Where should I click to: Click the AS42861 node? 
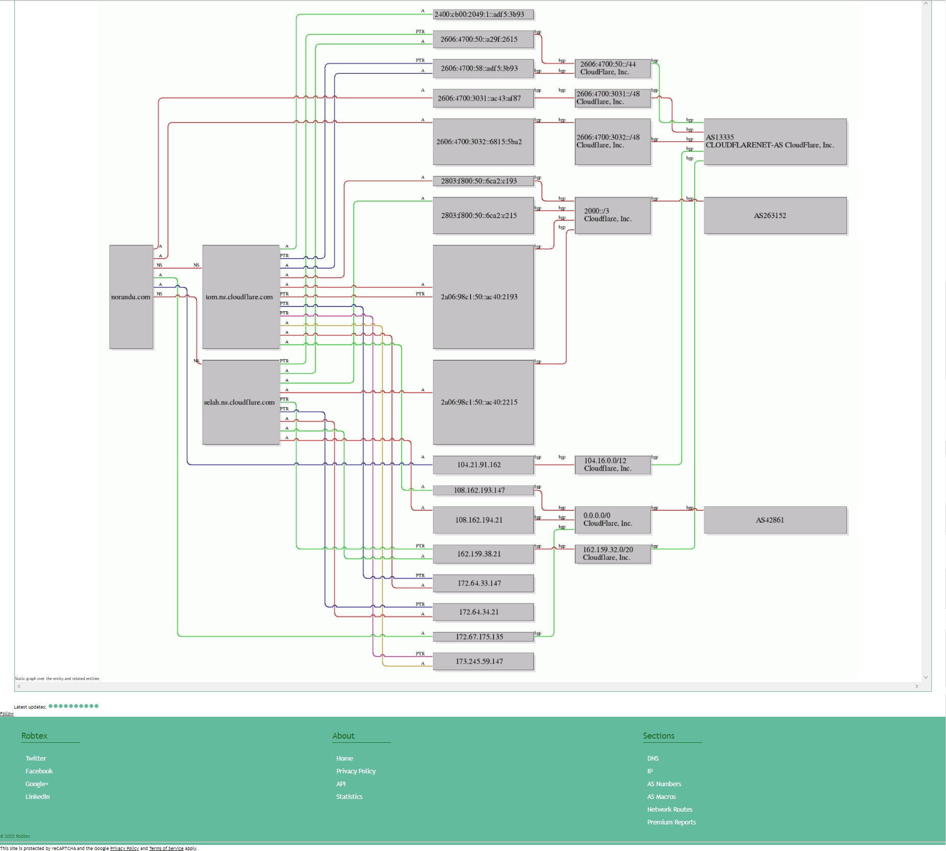point(775,520)
